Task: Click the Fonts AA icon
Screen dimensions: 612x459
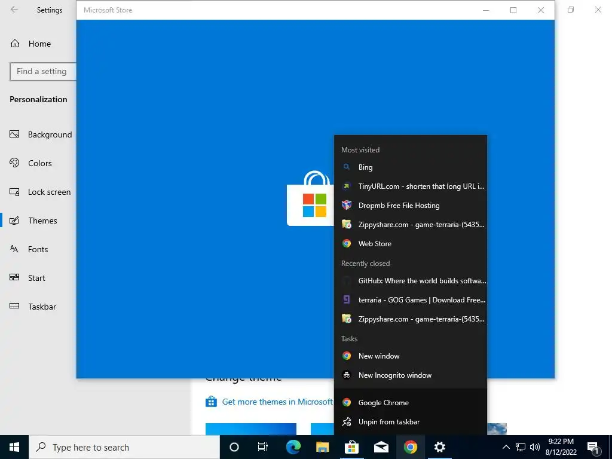Action: point(14,249)
